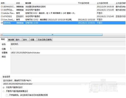Image resolution: width=126 pixels, height=98 pixels.
Task: Click horizontal scrollbar thumb in task list
Action: pyautogui.click(x=53, y=35)
